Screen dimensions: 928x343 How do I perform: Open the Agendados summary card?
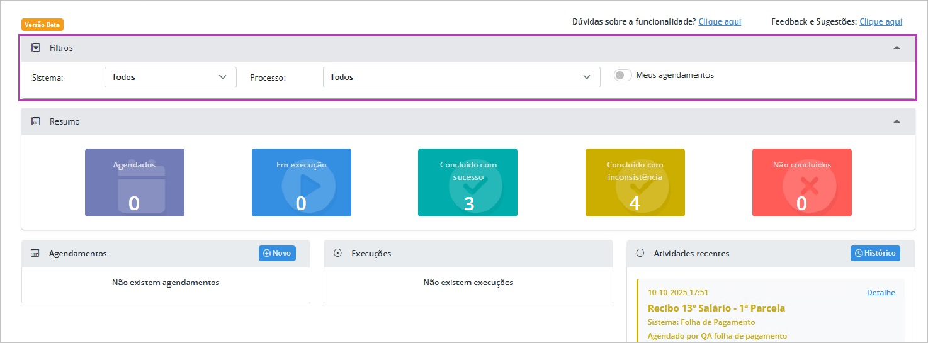(x=135, y=183)
